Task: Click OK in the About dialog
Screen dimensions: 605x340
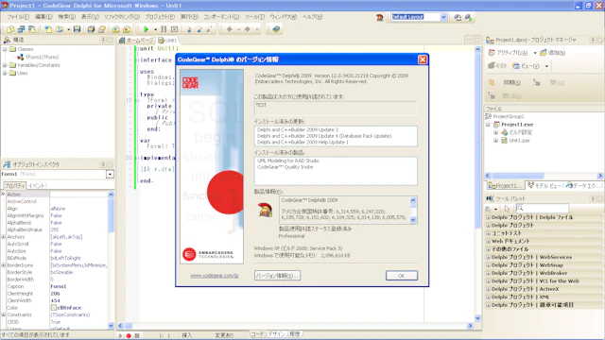Action: pyautogui.click(x=401, y=276)
